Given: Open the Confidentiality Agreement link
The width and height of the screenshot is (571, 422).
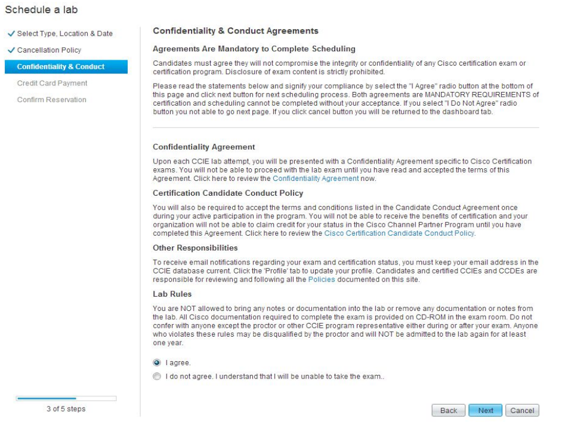Looking at the screenshot, I should pos(316,178).
